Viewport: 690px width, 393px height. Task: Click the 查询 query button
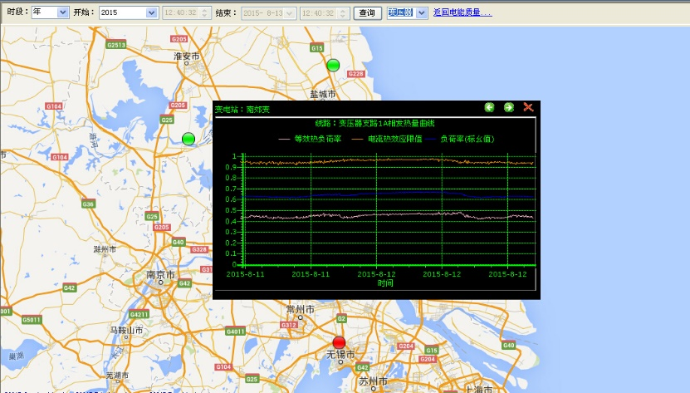[x=368, y=12]
